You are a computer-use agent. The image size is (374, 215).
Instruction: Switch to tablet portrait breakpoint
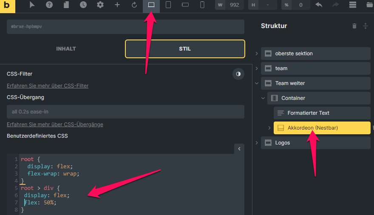click(x=168, y=5)
